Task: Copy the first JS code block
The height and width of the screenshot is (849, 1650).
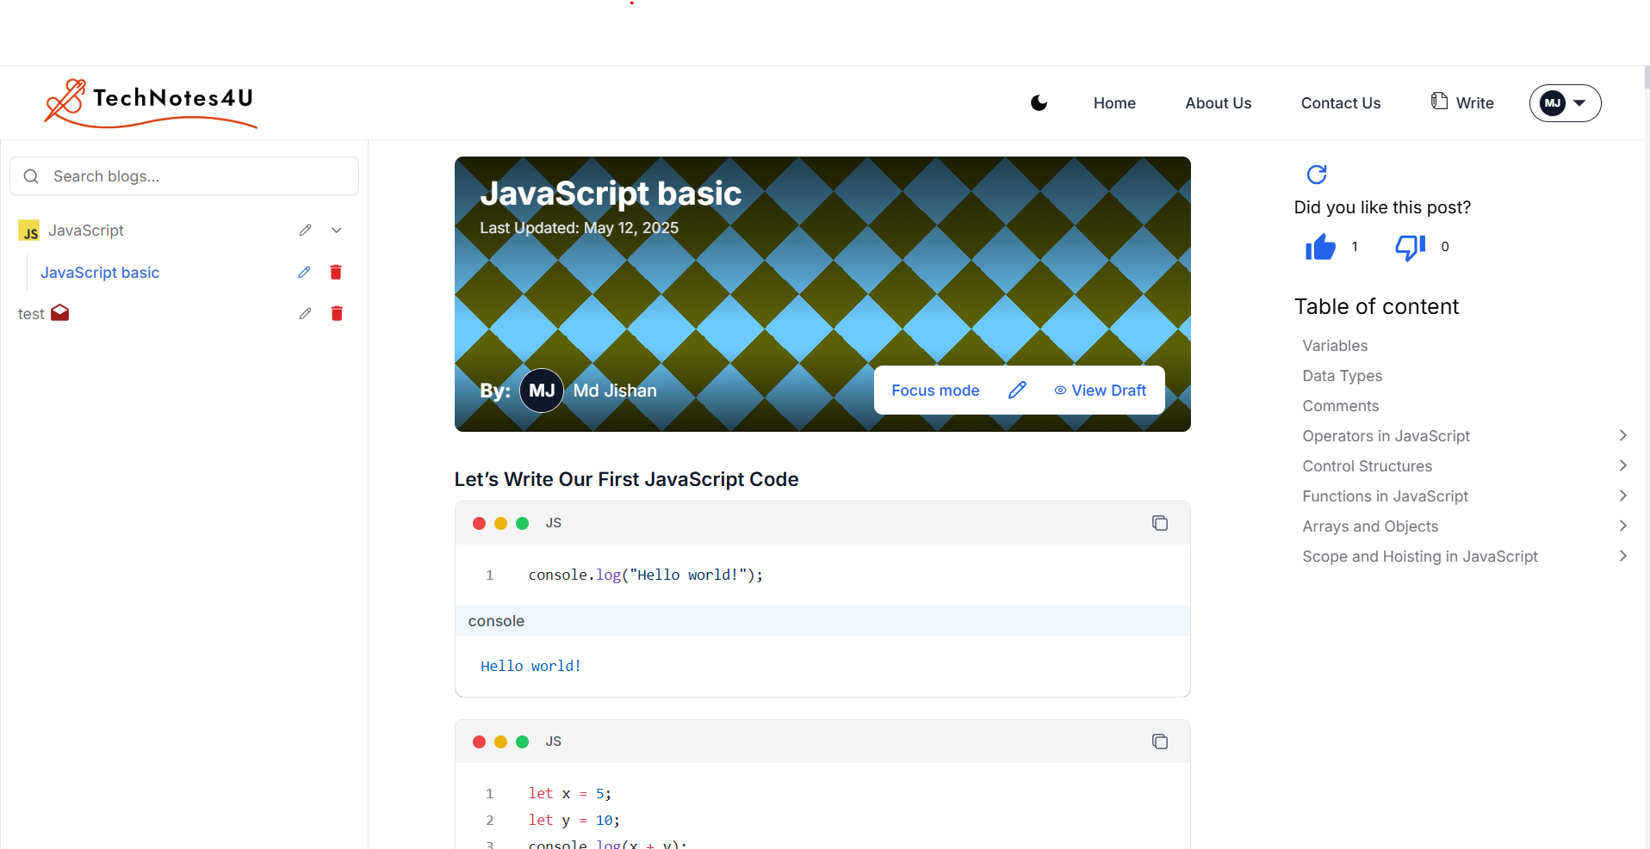Action: click(x=1159, y=523)
